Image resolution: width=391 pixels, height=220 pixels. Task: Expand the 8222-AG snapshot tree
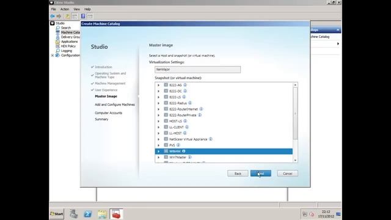point(159,86)
